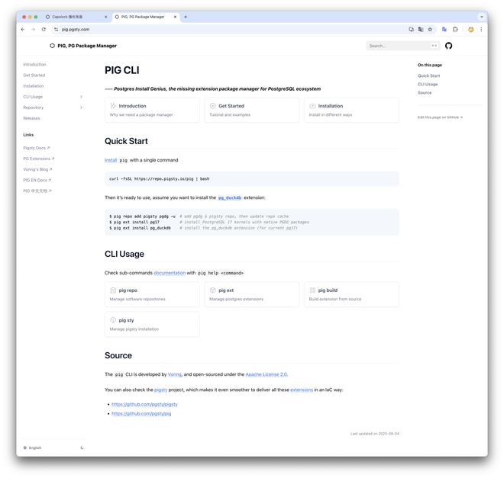Open the extensions puzzle icon
This screenshot has height=478, width=504.
click(x=455, y=29)
